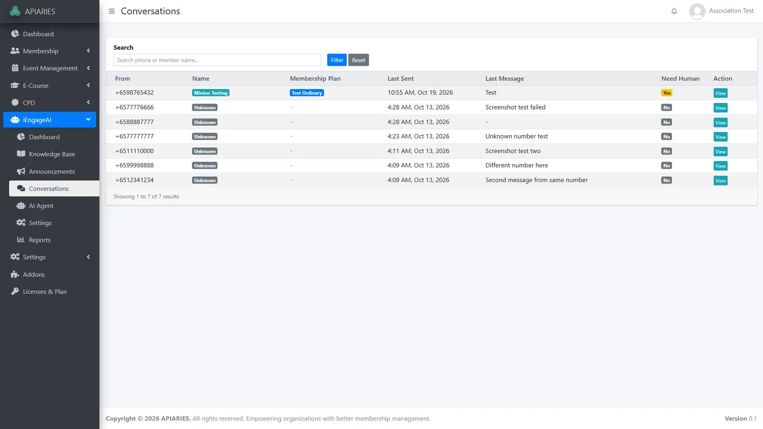Click 'Unknown number test' message text
Viewport: 763px width, 429px height.
point(516,136)
